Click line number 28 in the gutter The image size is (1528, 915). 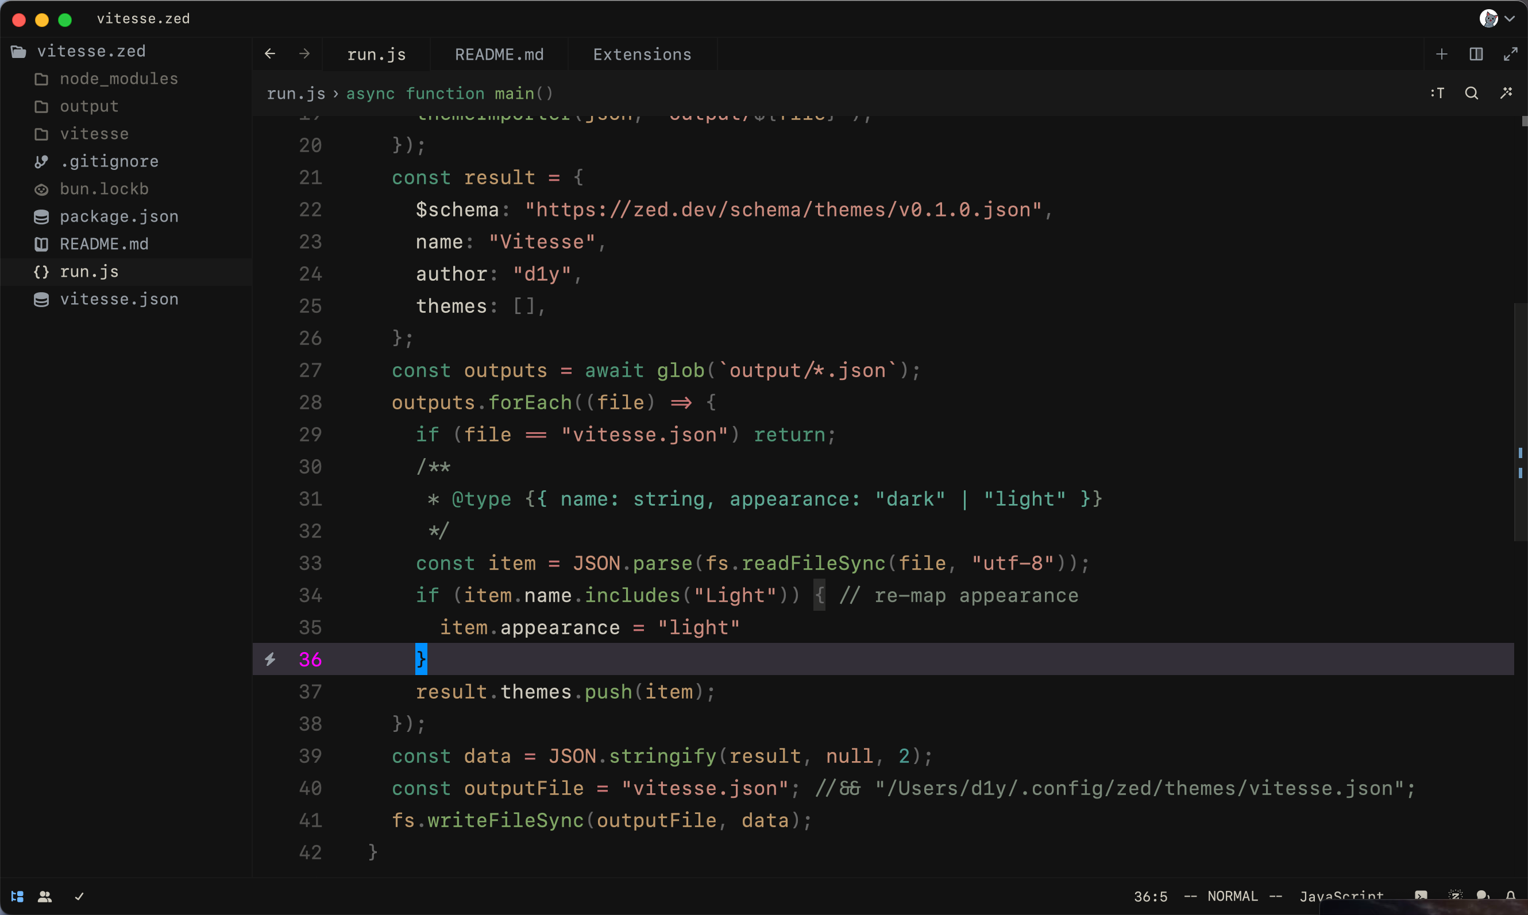click(310, 402)
